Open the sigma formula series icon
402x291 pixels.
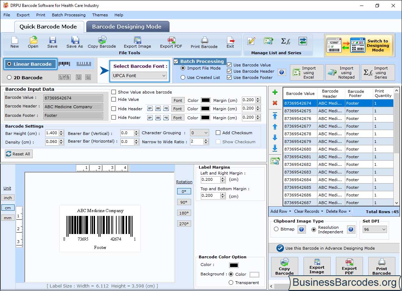point(285,41)
